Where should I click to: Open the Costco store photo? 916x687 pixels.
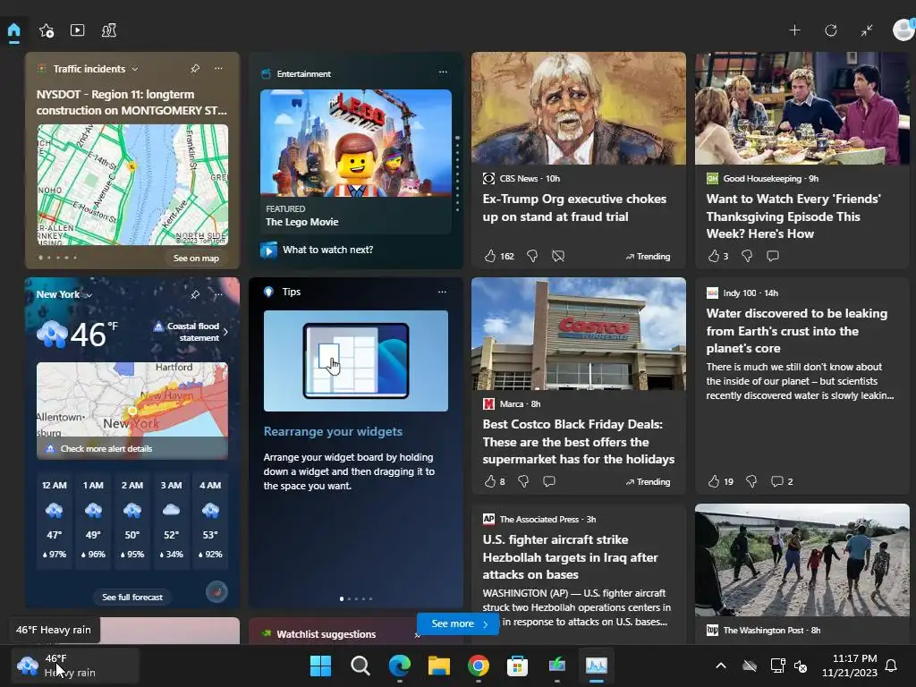click(579, 334)
